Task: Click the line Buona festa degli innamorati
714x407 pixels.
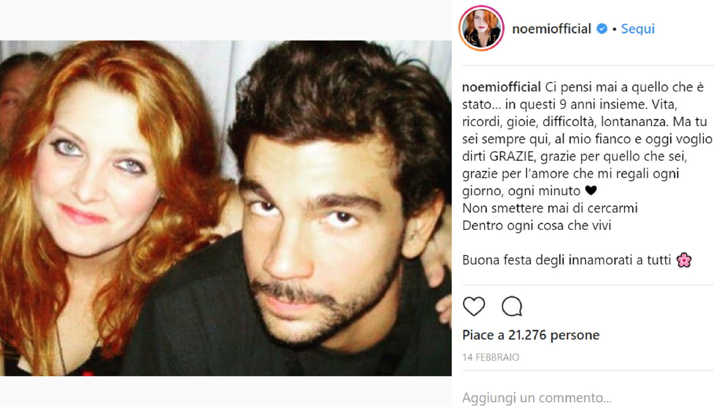Action: point(566,260)
